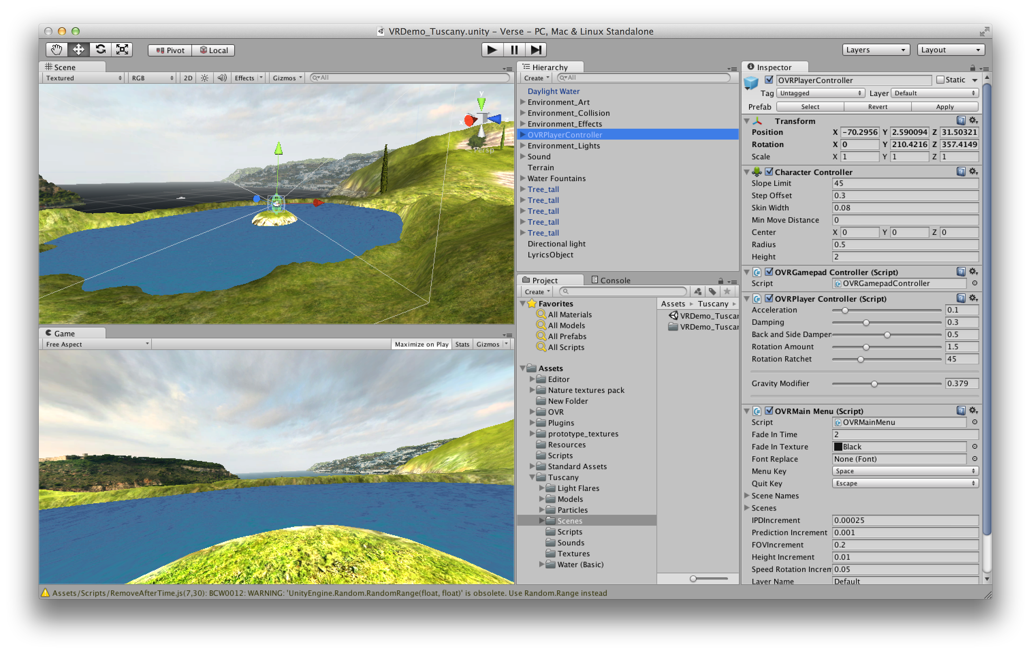1031x653 pixels.
Task: Select the Rotate tool icon
Action: coord(101,50)
